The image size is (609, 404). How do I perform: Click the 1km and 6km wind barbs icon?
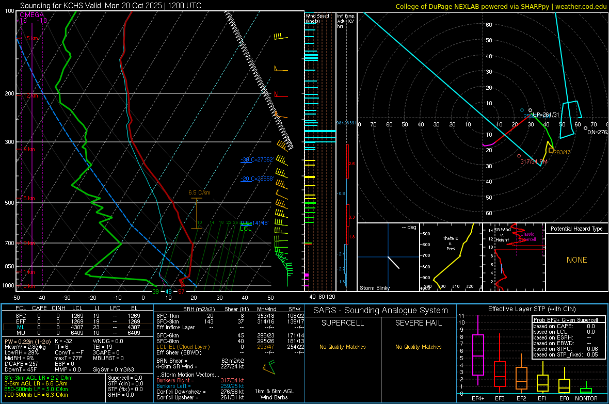[x=269, y=367]
